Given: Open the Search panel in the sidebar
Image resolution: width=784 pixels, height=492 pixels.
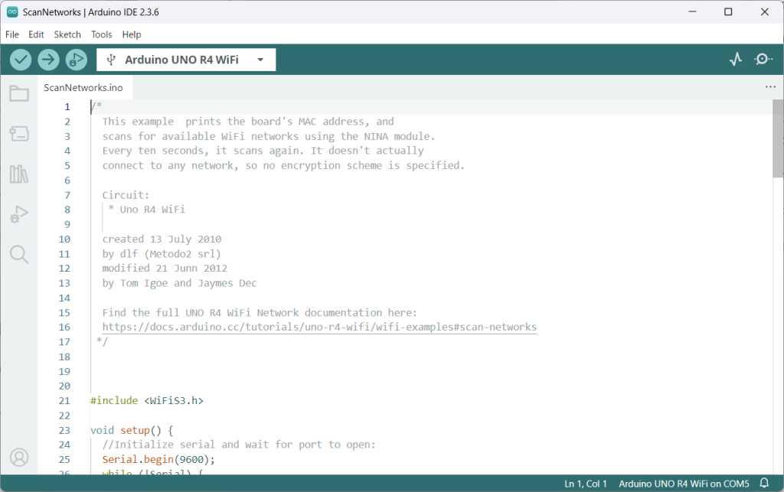Looking at the screenshot, I should pos(19,254).
